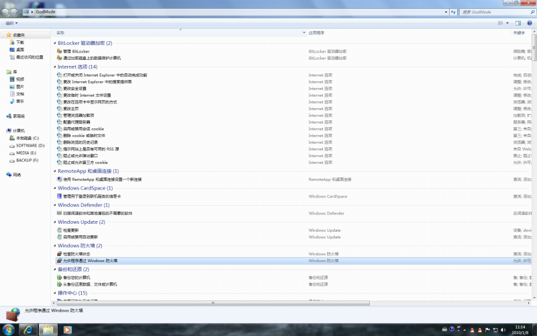Click the Windows CardSpace item icon
The height and width of the screenshot is (336, 537).
pyautogui.click(x=59, y=196)
